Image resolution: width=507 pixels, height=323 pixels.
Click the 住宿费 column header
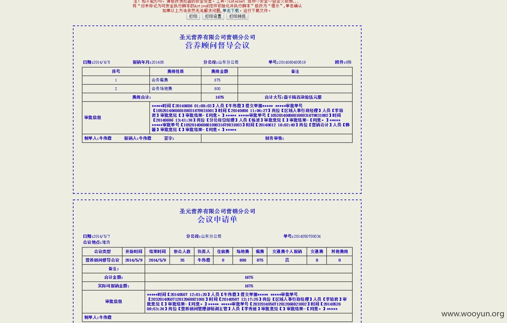pos(223,251)
